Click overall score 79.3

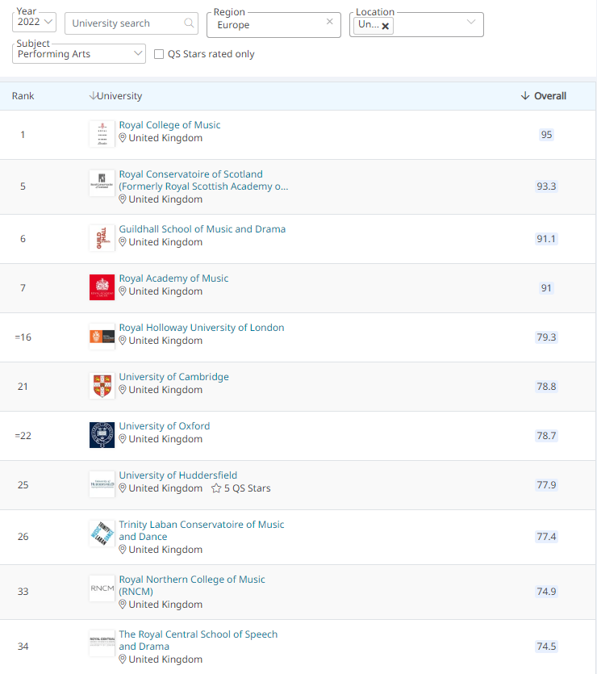[546, 337]
